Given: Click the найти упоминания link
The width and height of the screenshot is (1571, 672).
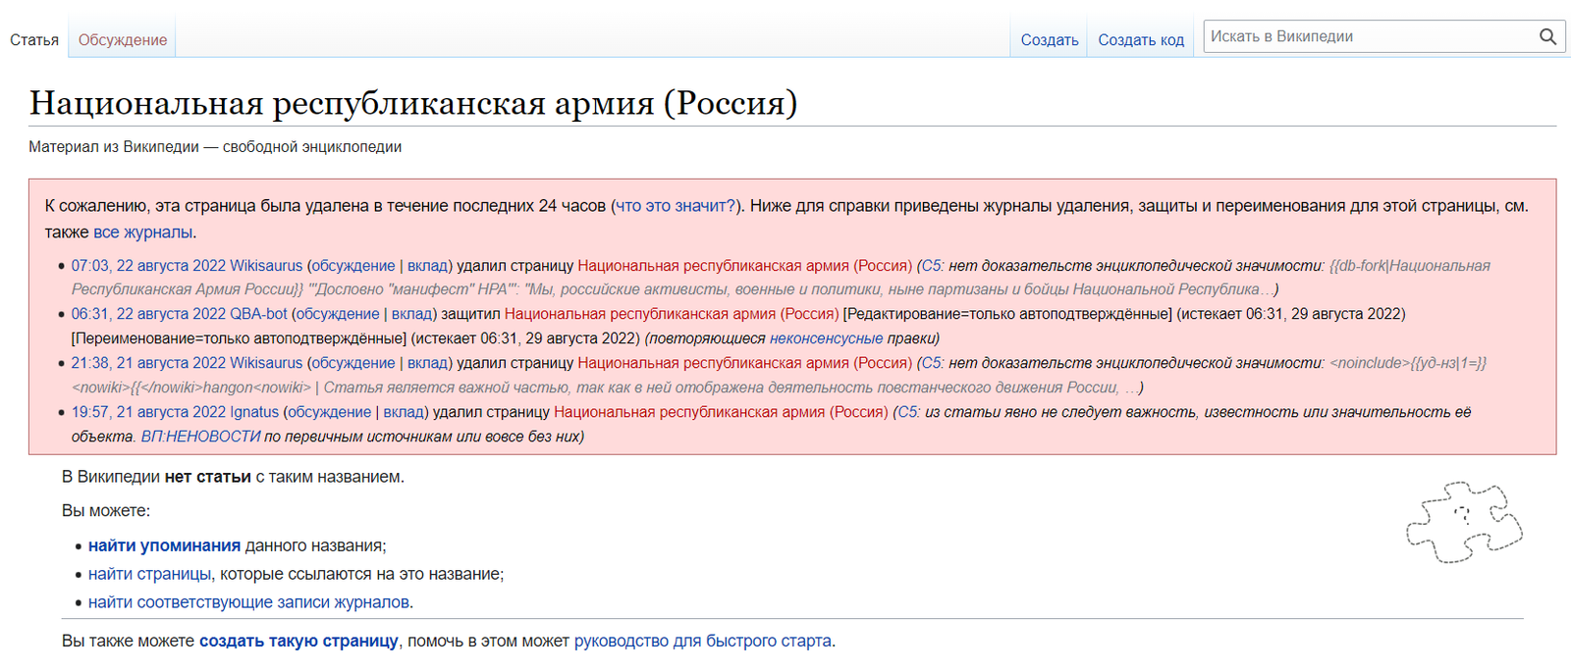Looking at the screenshot, I should pos(164,545).
